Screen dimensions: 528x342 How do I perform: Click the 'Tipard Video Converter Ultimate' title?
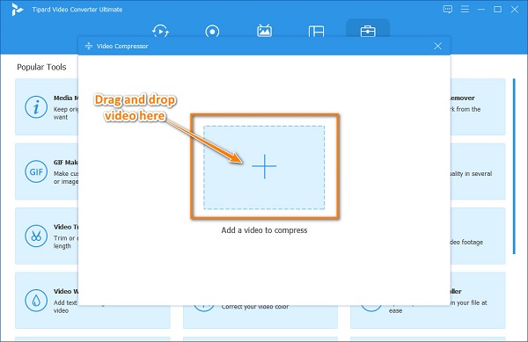77,10
